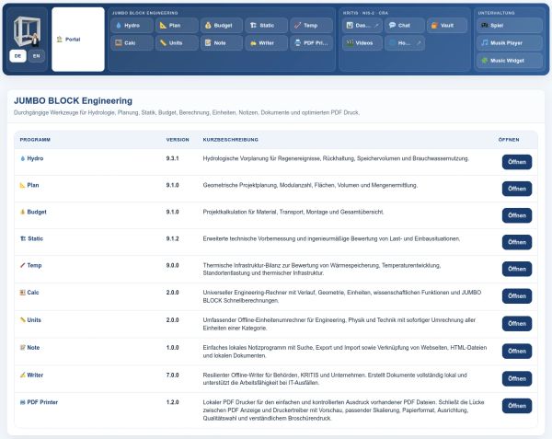Open 'PDF Pri...' from the top navigation bar
The width and height of the screenshot is (552, 439).
tap(311, 43)
